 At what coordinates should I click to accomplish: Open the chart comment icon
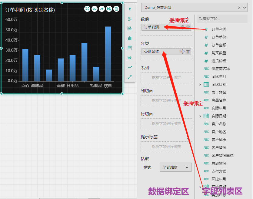[95, 9]
